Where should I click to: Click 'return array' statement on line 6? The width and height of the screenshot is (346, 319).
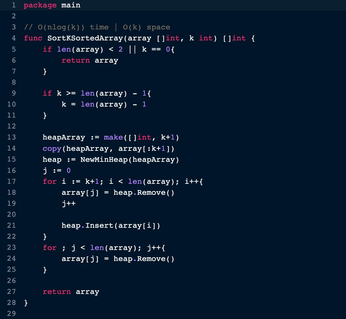(90, 60)
